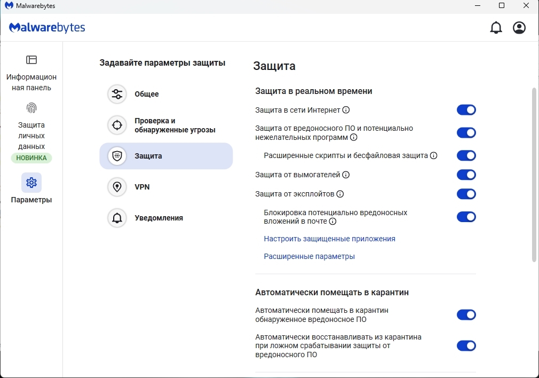Click the shield icon for Защита
Screen dimensions: 539x378
pyautogui.click(x=117, y=156)
